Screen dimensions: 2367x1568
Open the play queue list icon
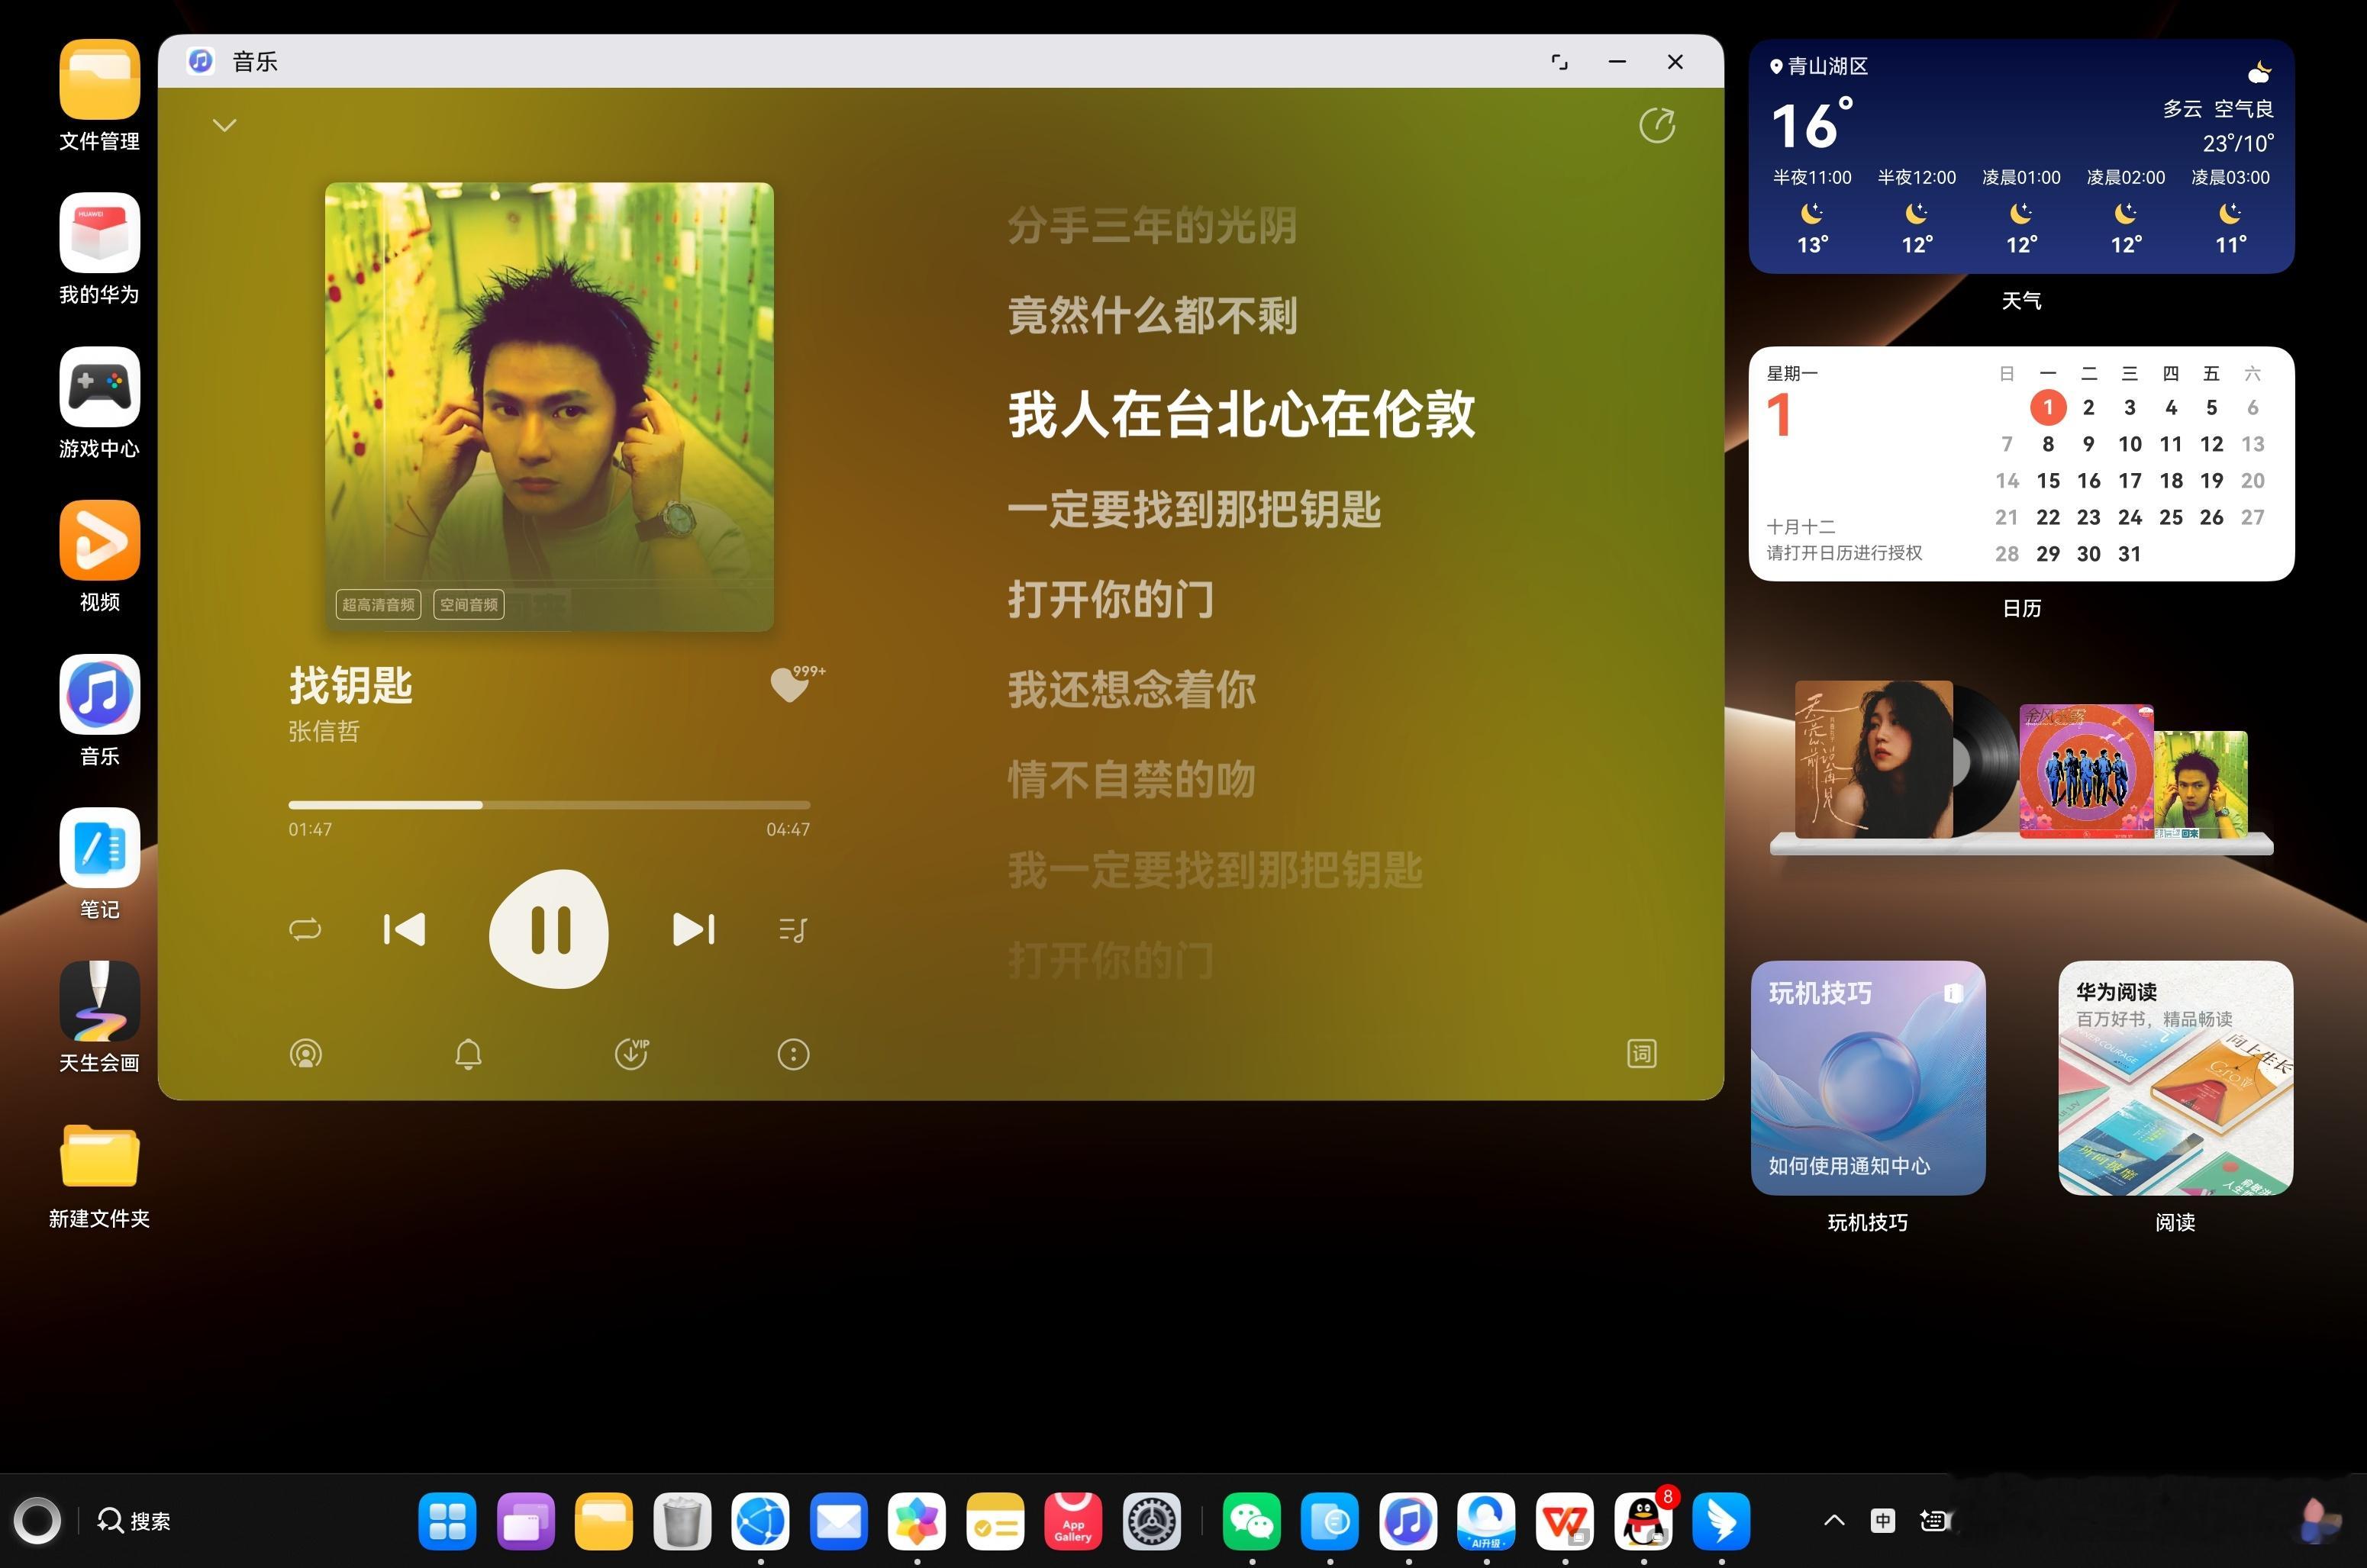(x=792, y=930)
